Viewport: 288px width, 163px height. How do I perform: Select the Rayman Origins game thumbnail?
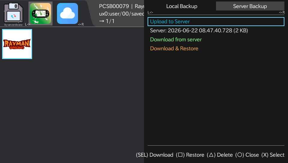[x=17, y=44]
